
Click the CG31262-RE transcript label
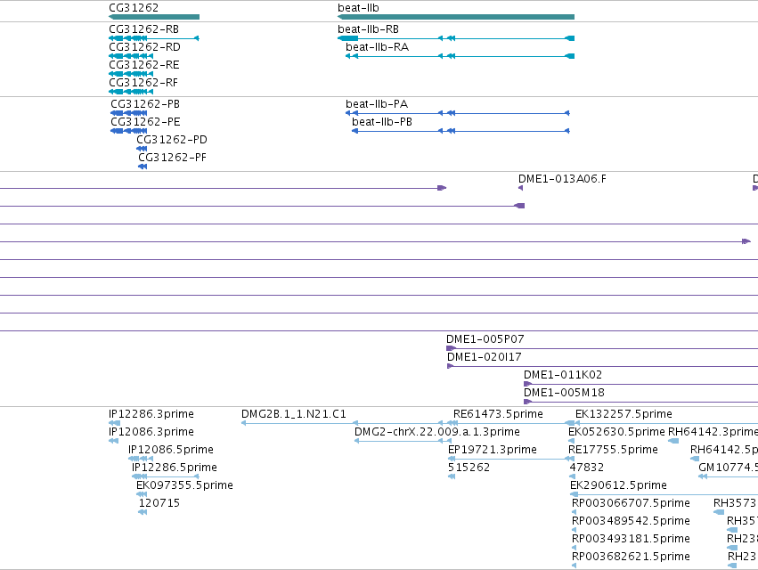coord(144,65)
